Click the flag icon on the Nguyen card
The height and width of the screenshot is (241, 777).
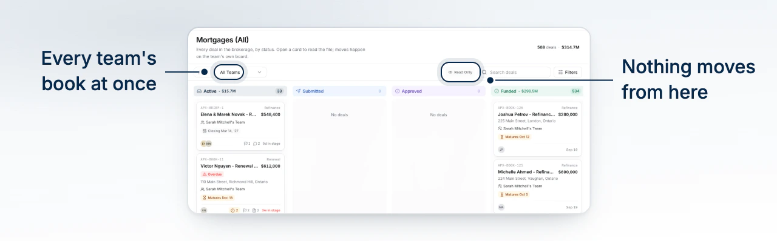[245, 210]
